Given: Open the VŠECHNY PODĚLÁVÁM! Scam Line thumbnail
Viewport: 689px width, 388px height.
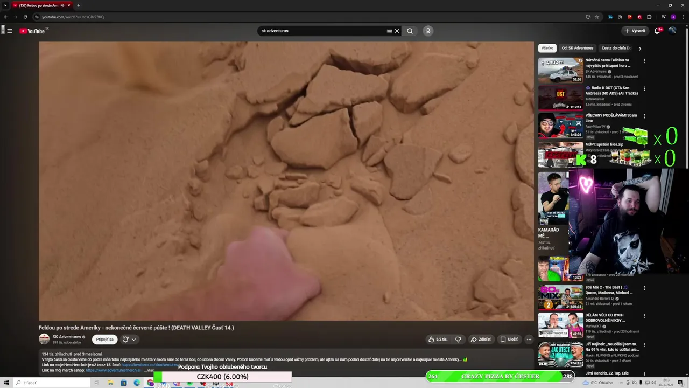Looking at the screenshot, I should (x=560, y=125).
